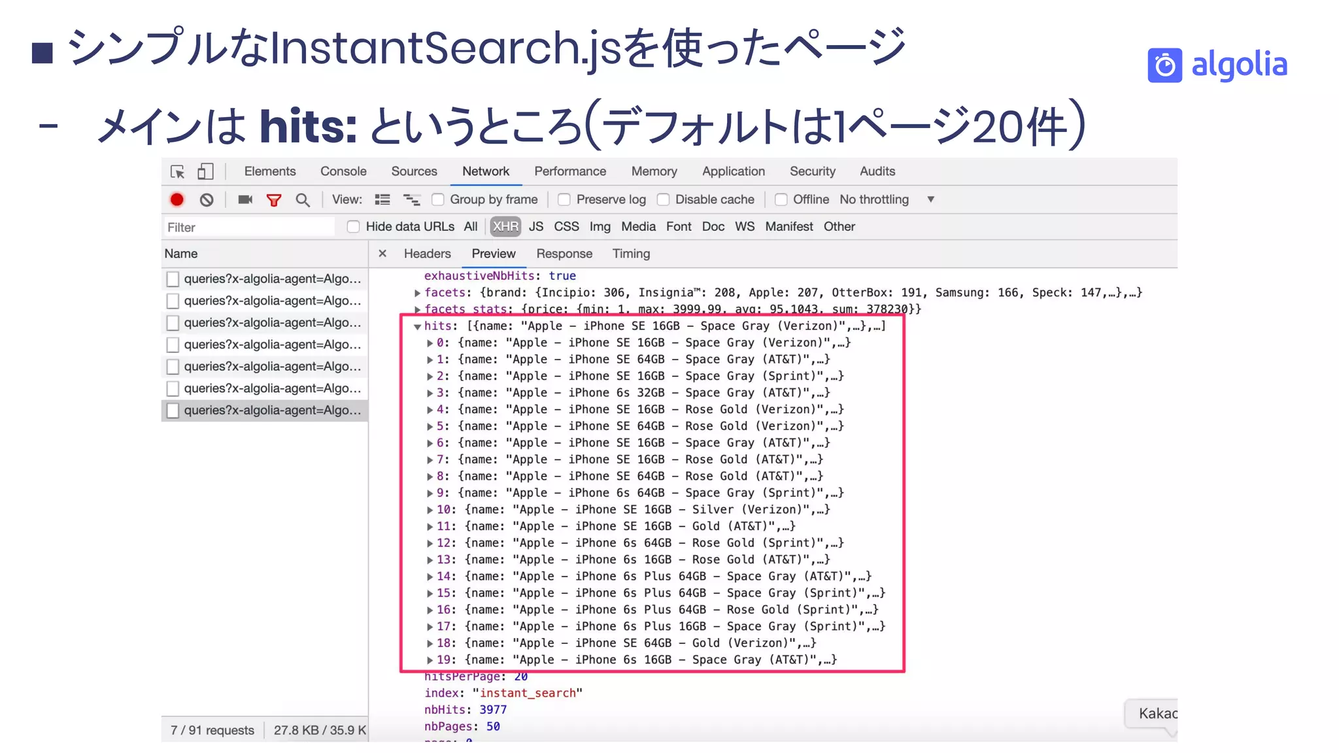Expand hit 14 iPhone 6s Plus 64GB AT&T
Screen dimensions: 1339x753
tap(430, 577)
